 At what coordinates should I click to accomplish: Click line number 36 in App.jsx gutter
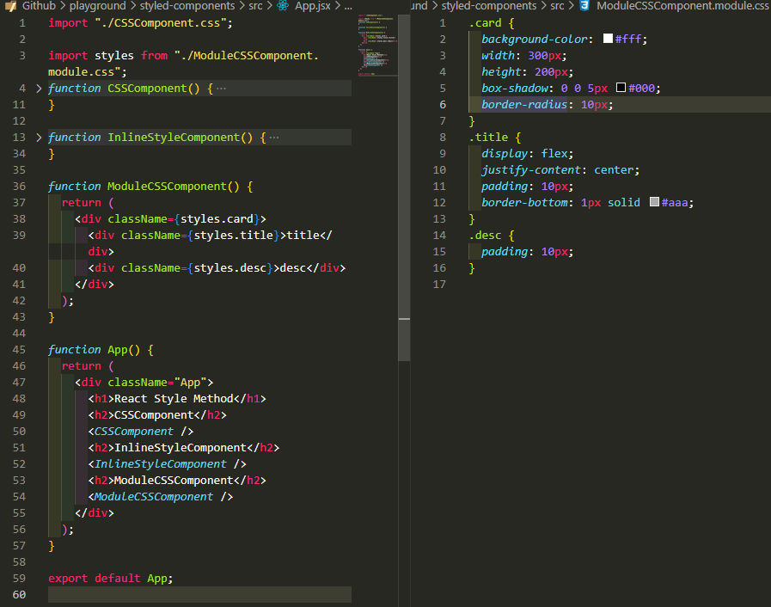[x=19, y=187]
